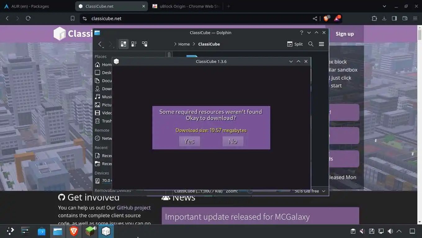Screen dimensions: 422x238
Task: Open the KDE application launcher
Action: tap(10, 231)
